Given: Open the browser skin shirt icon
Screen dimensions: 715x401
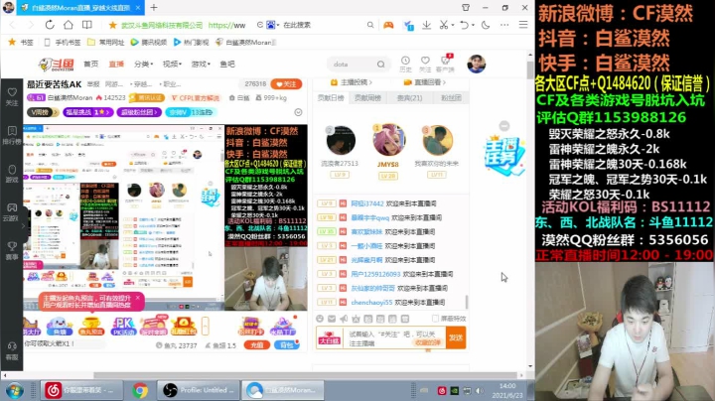Looking at the screenshot, I should tap(466, 7).
